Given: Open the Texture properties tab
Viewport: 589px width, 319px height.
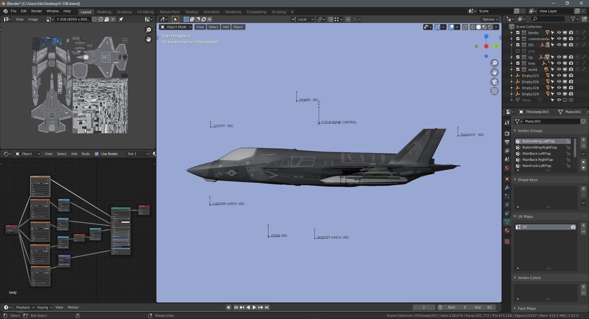Looking at the screenshot, I should [507, 241].
